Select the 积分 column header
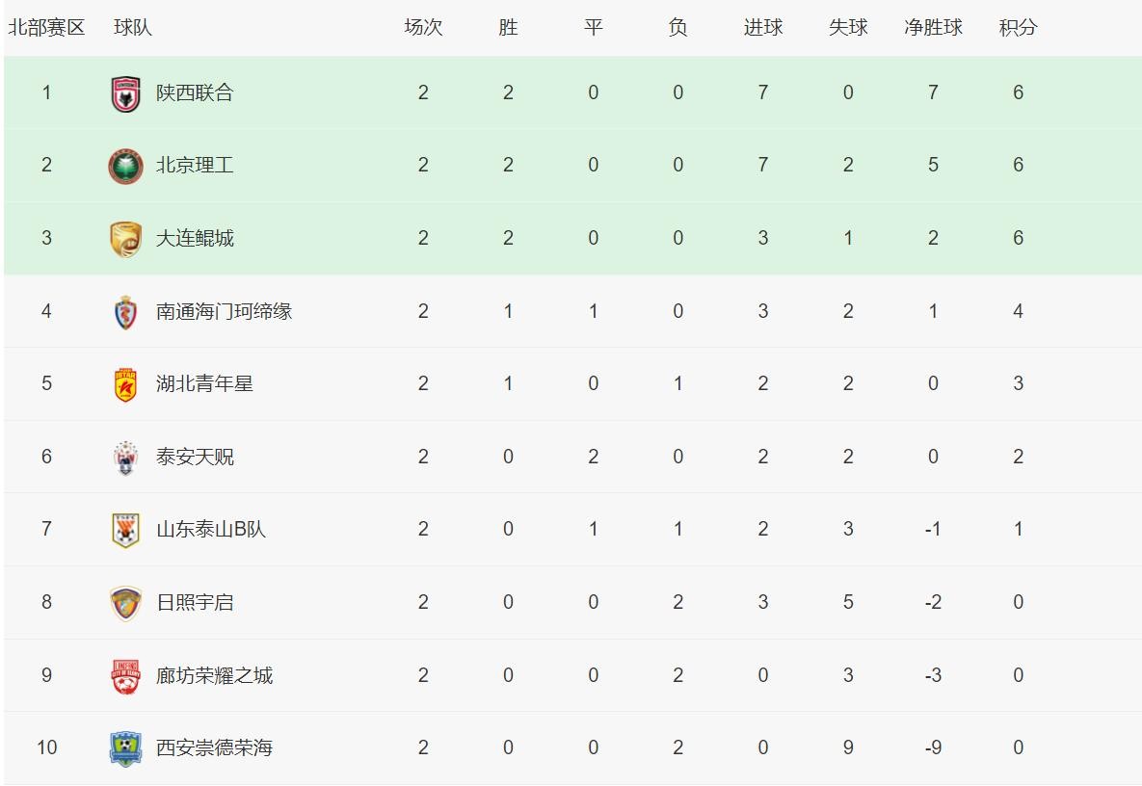This screenshot has height=786, width=1142. coord(1018,28)
